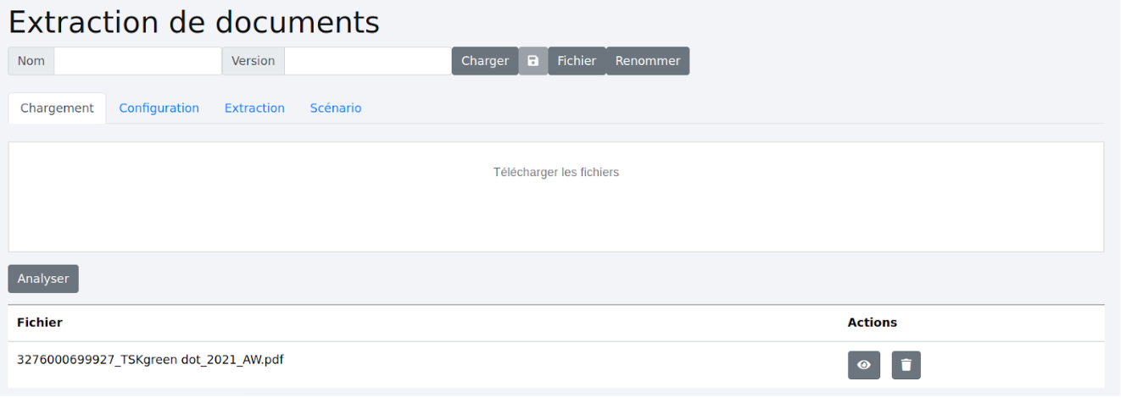Switch to the Configuration tab

[159, 108]
